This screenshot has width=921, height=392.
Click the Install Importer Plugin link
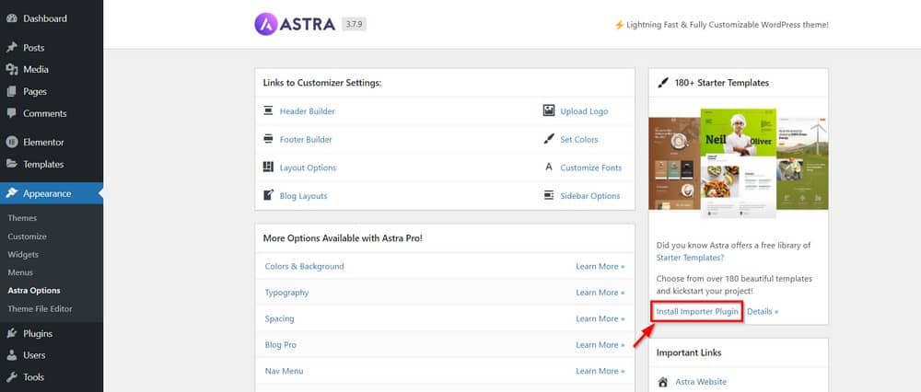(x=697, y=311)
